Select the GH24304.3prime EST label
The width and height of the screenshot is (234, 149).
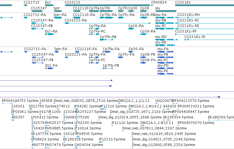89,145
